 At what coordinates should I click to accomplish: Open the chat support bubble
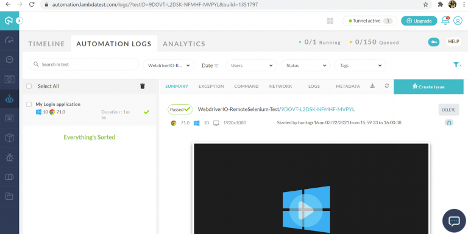tap(454, 221)
